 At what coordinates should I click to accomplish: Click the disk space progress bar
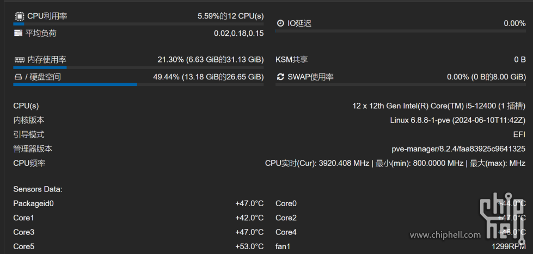pos(138,84)
